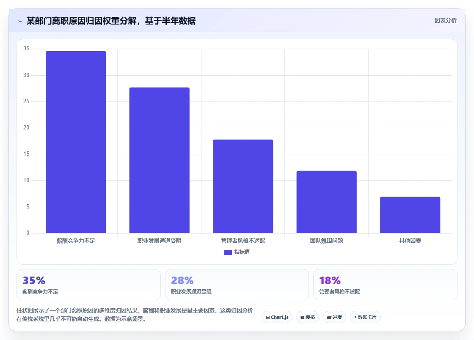The width and height of the screenshot is (474, 340).
Task: Click the 数据卡片 tag chip
Action: coord(365,317)
